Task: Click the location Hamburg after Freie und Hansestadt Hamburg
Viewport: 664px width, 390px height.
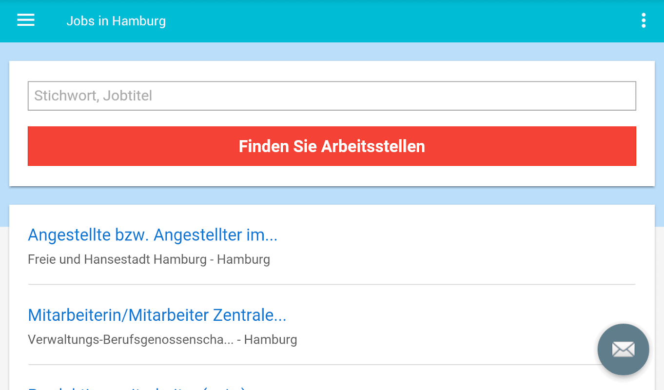Action: [243, 259]
